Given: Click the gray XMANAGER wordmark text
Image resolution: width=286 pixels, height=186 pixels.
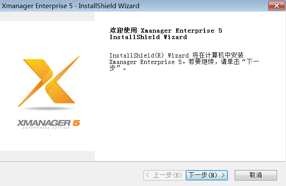Looking at the screenshot, I should click(44, 123).
